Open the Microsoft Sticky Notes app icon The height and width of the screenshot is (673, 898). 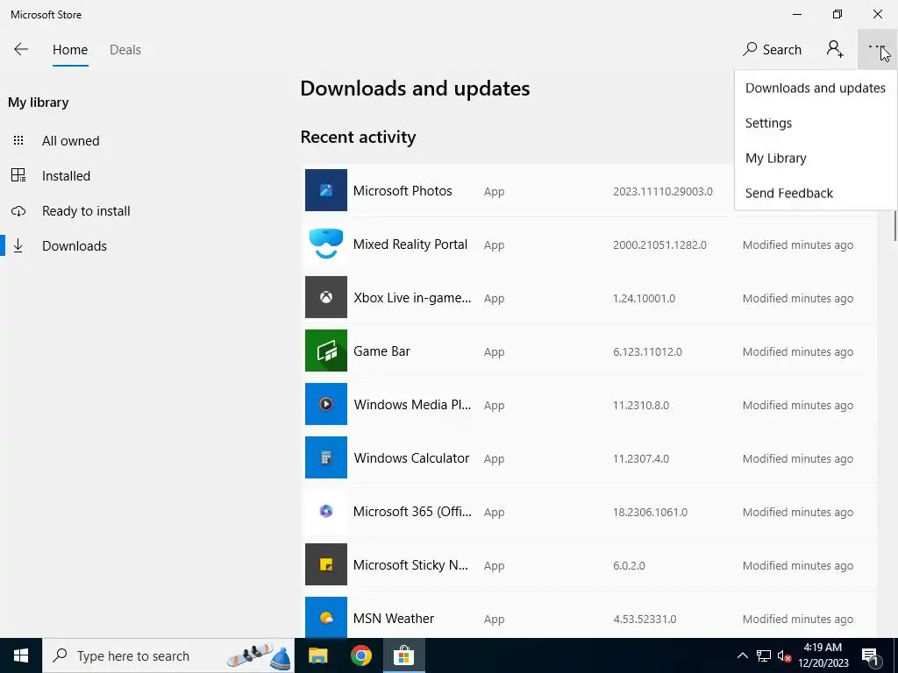[326, 564]
